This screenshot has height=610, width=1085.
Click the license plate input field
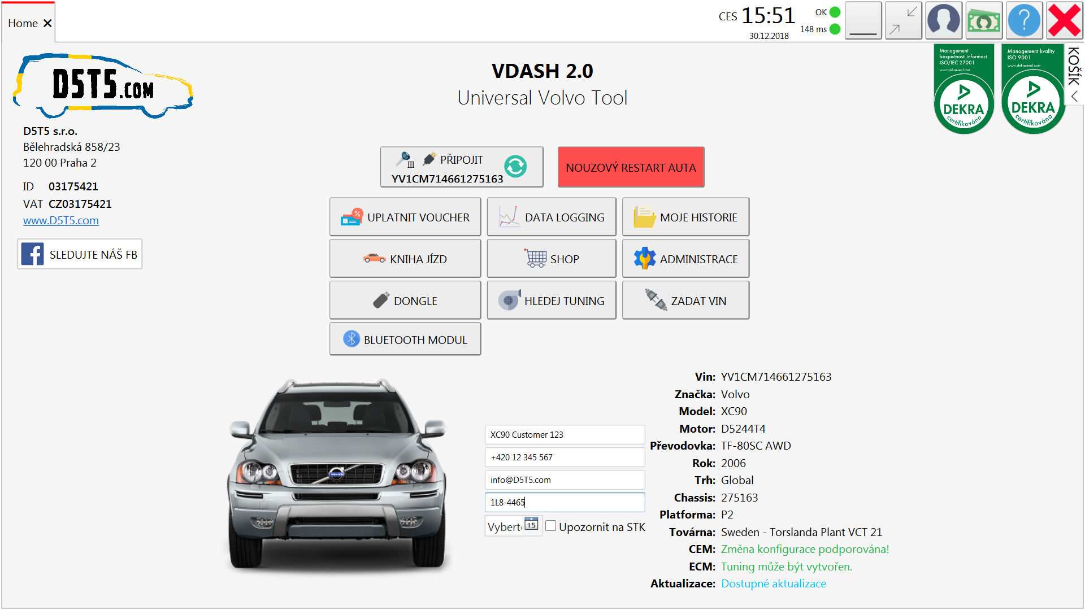564,502
